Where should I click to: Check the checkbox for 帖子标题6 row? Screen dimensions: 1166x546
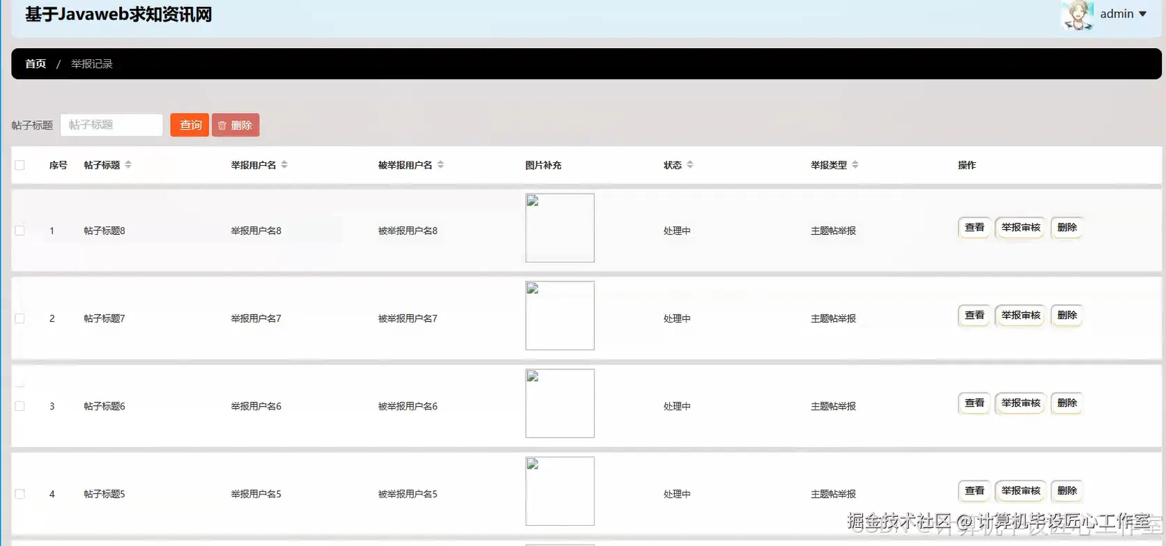tap(20, 406)
